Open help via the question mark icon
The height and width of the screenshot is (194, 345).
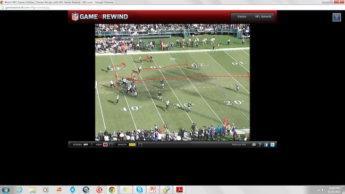click(260, 145)
